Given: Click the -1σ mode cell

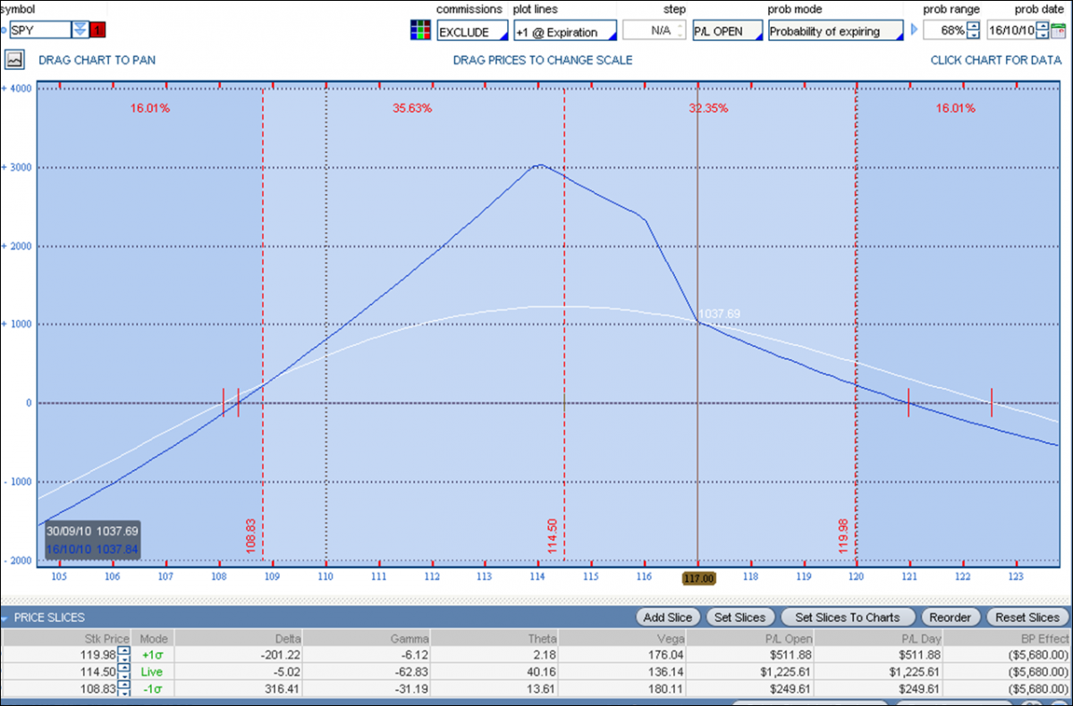Looking at the screenshot, I should (x=153, y=688).
